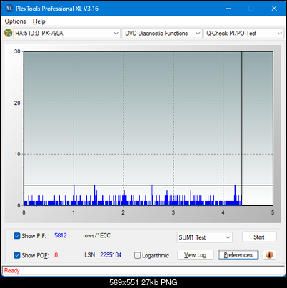Viewport: 287px width, 288px height.
Task: Click the PlexTools XL title bar icon
Action: [9, 9]
